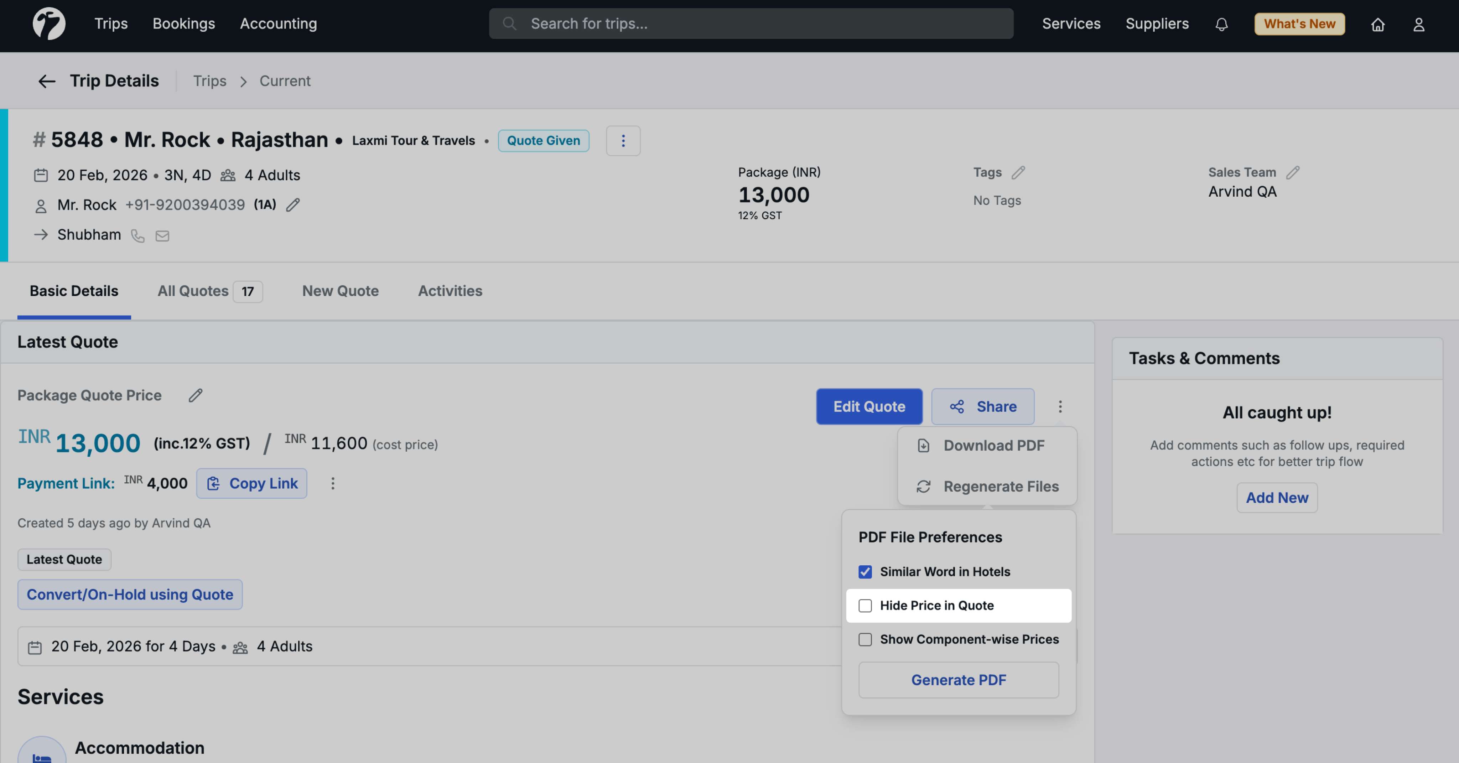Open Payment Link three-dot options
The width and height of the screenshot is (1459, 763).
coord(333,483)
